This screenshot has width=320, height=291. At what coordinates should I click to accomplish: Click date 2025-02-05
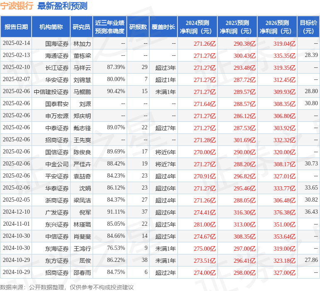16,200
